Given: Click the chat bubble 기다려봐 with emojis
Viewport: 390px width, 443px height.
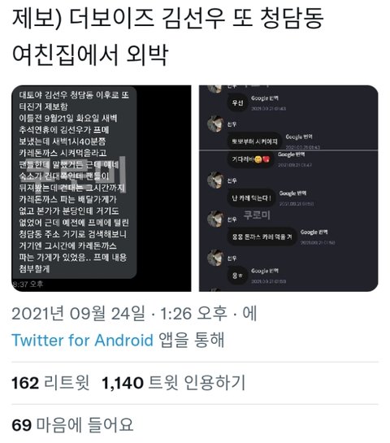Looking at the screenshot, I should (x=250, y=159).
